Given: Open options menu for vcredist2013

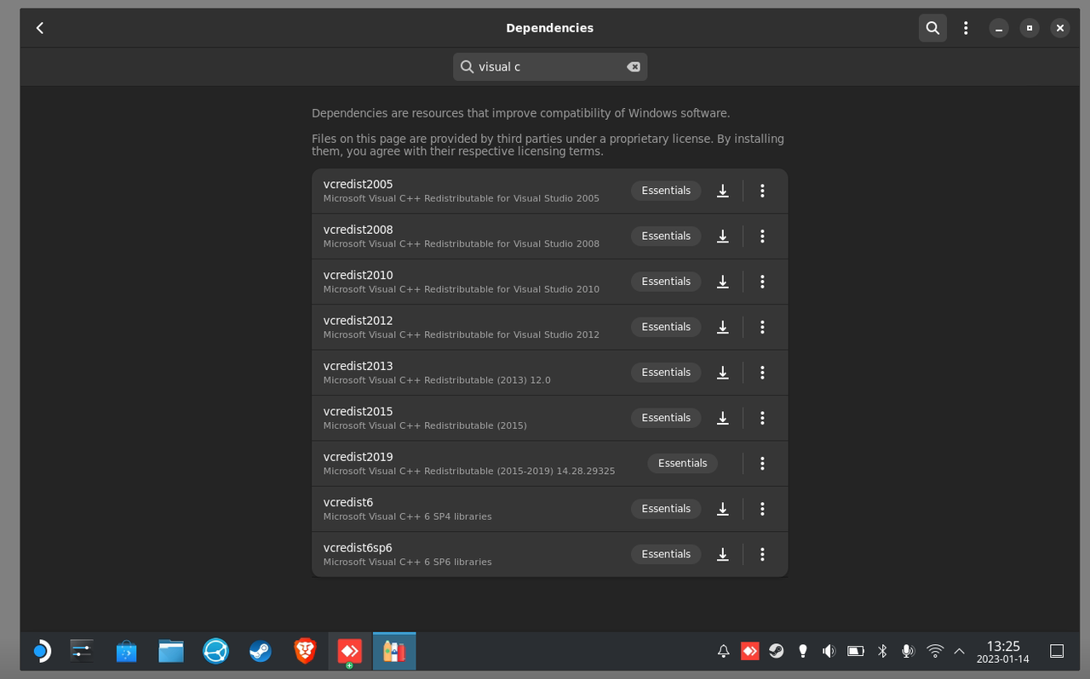Looking at the screenshot, I should point(762,373).
